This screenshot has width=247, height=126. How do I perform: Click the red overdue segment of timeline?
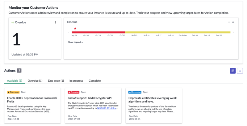(98, 33)
